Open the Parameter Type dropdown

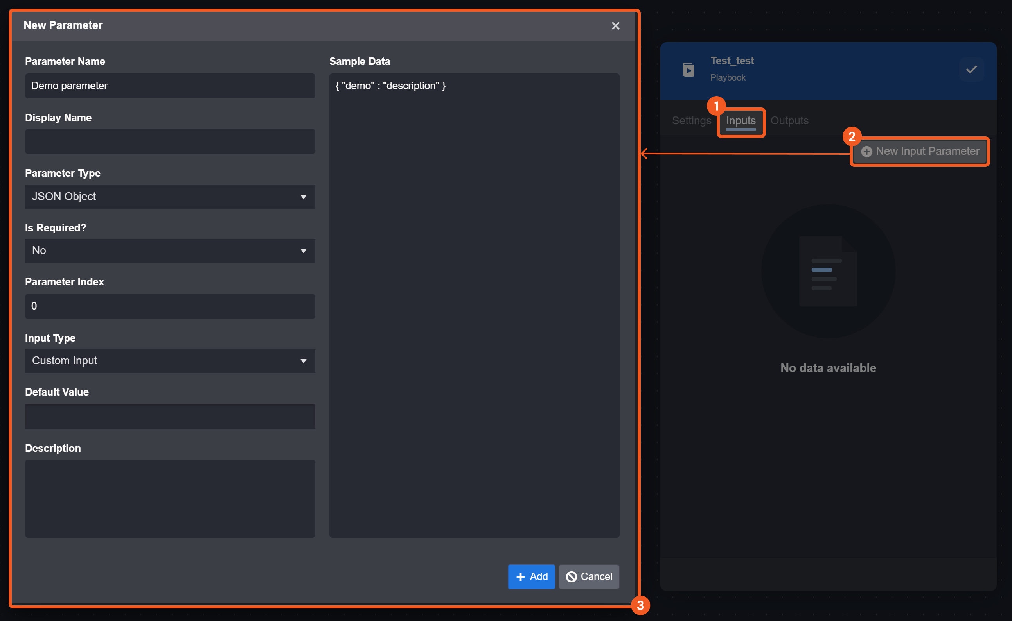click(170, 197)
